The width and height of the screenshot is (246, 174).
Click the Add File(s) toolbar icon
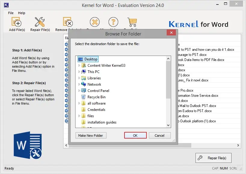[x=16, y=22]
